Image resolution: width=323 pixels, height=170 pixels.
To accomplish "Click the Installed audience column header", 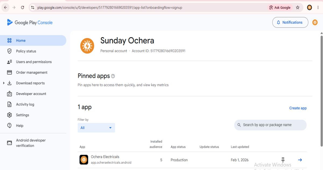I will tap(156, 144).
